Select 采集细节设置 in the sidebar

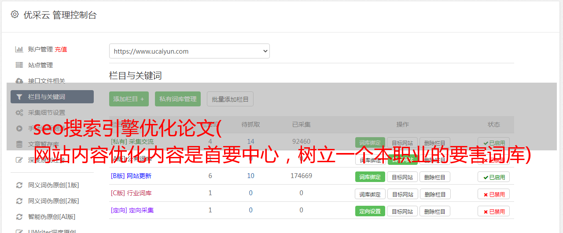pos(47,113)
